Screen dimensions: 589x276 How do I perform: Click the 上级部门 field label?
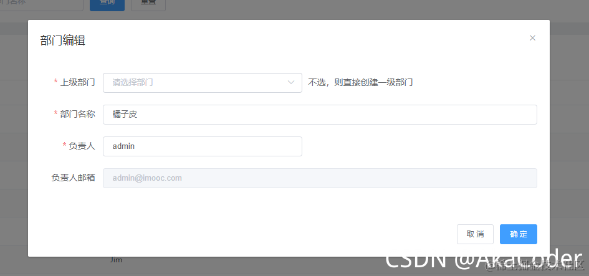[x=77, y=82]
